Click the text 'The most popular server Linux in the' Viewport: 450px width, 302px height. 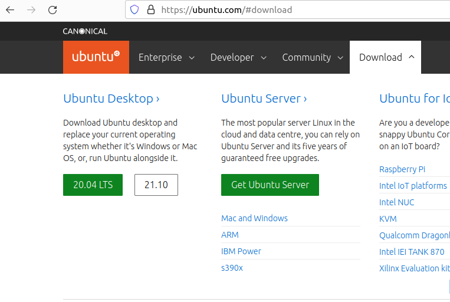coord(288,123)
